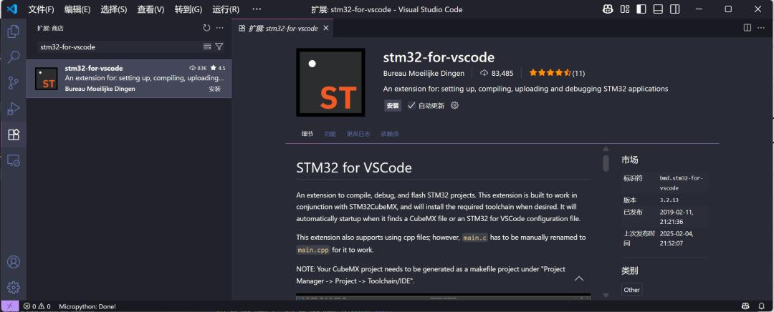Clear extension search results
Image resolution: width=774 pixels, height=312 pixels.
click(207, 47)
